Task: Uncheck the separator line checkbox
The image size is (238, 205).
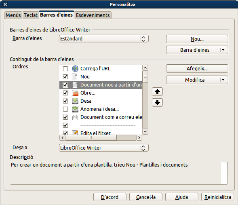Action: point(65,125)
